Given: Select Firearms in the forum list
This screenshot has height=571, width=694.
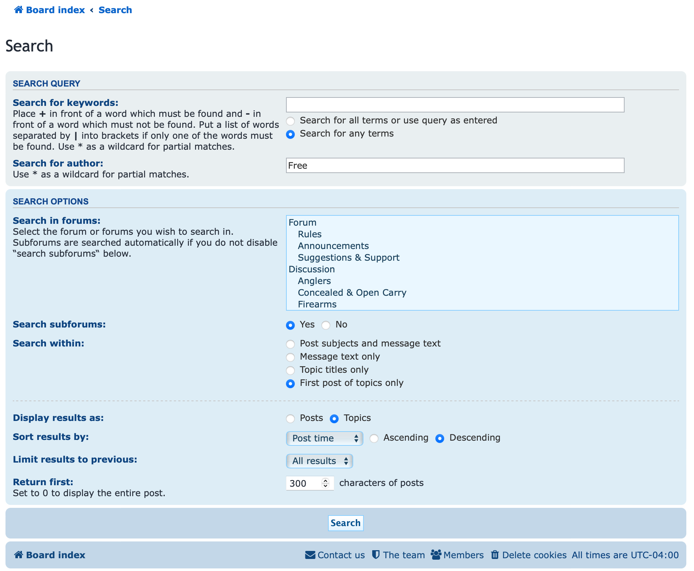Looking at the screenshot, I should (317, 304).
